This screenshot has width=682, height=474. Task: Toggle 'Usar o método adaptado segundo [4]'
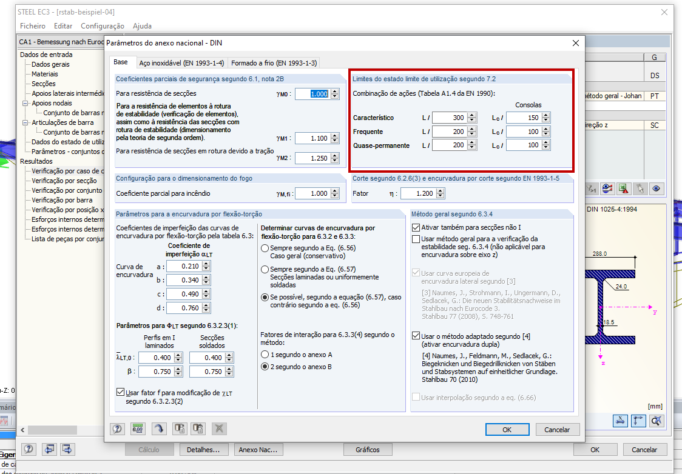point(416,336)
